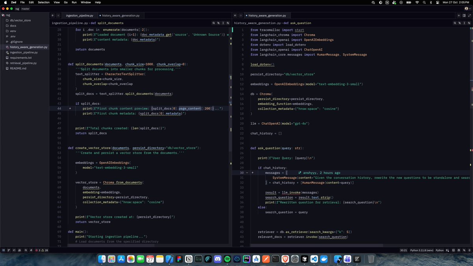Viewport: 473px width, 266px height.
Task: Open the project panel icon in status bar
Action: tap(3, 250)
